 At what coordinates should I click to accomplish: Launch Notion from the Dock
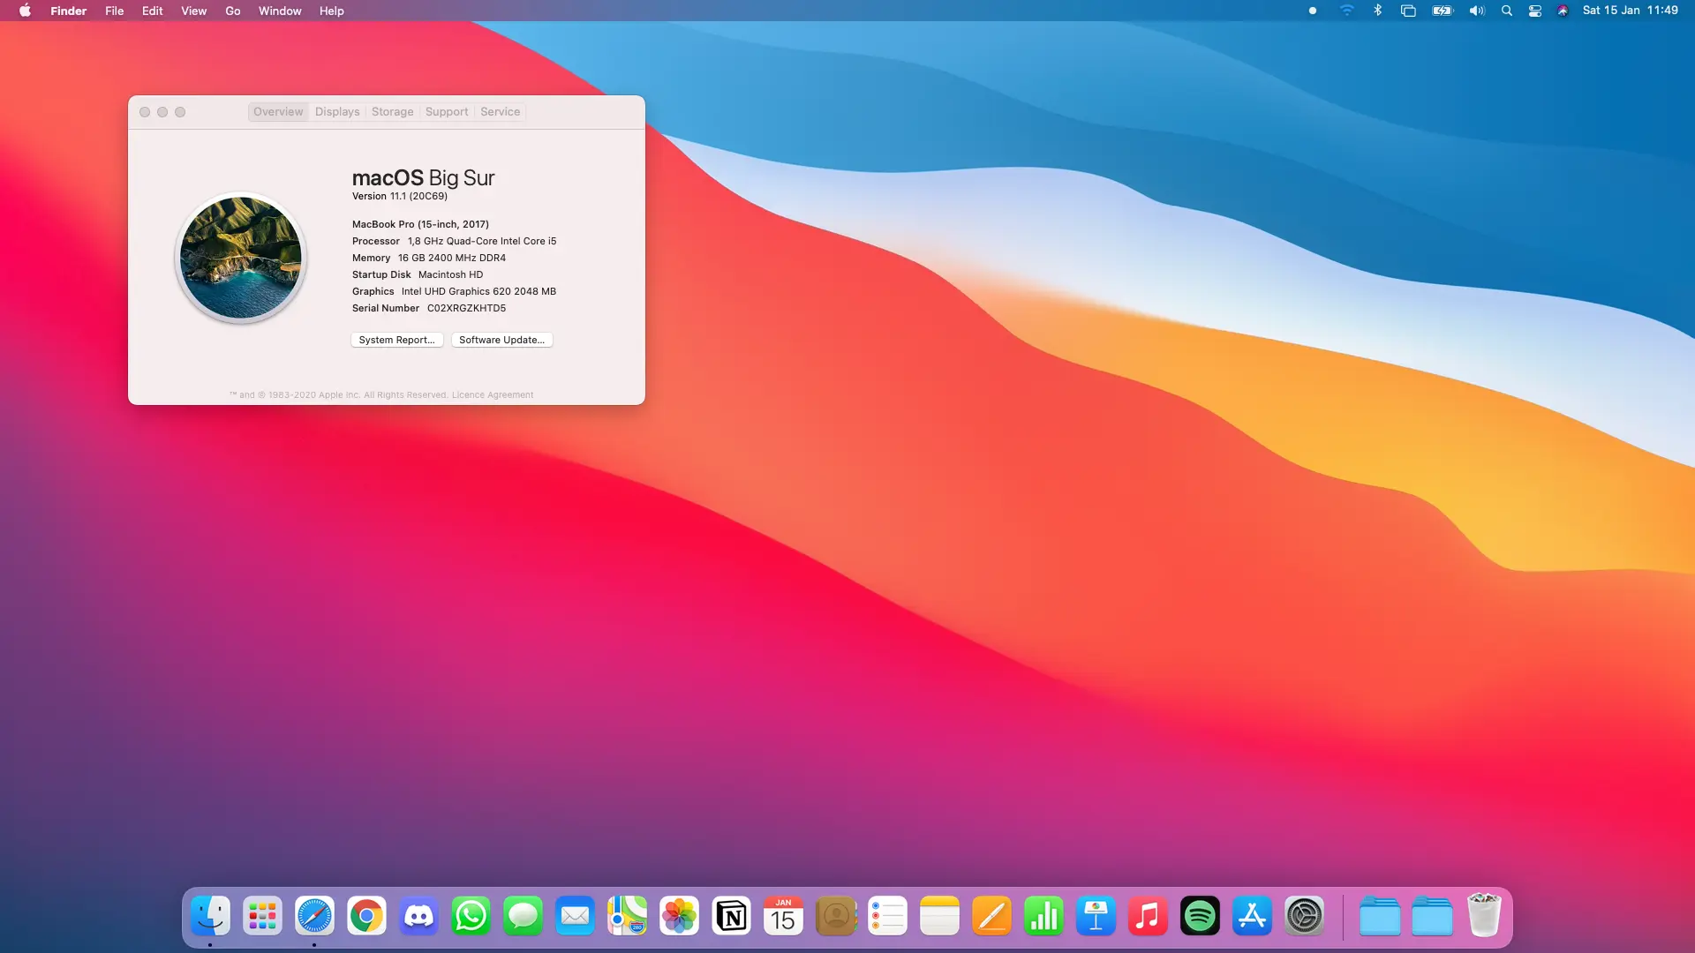[731, 916]
